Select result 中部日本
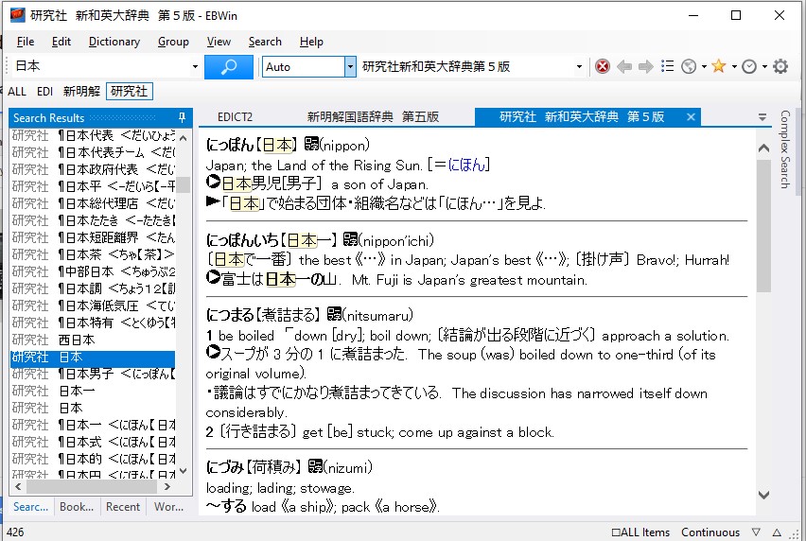The height and width of the screenshot is (541, 806). click(93, 271)
